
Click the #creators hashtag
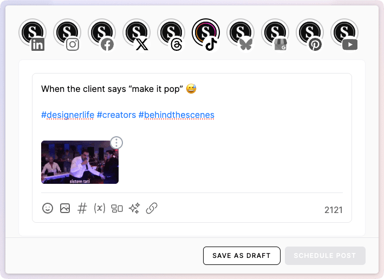[x=116, y=115]
